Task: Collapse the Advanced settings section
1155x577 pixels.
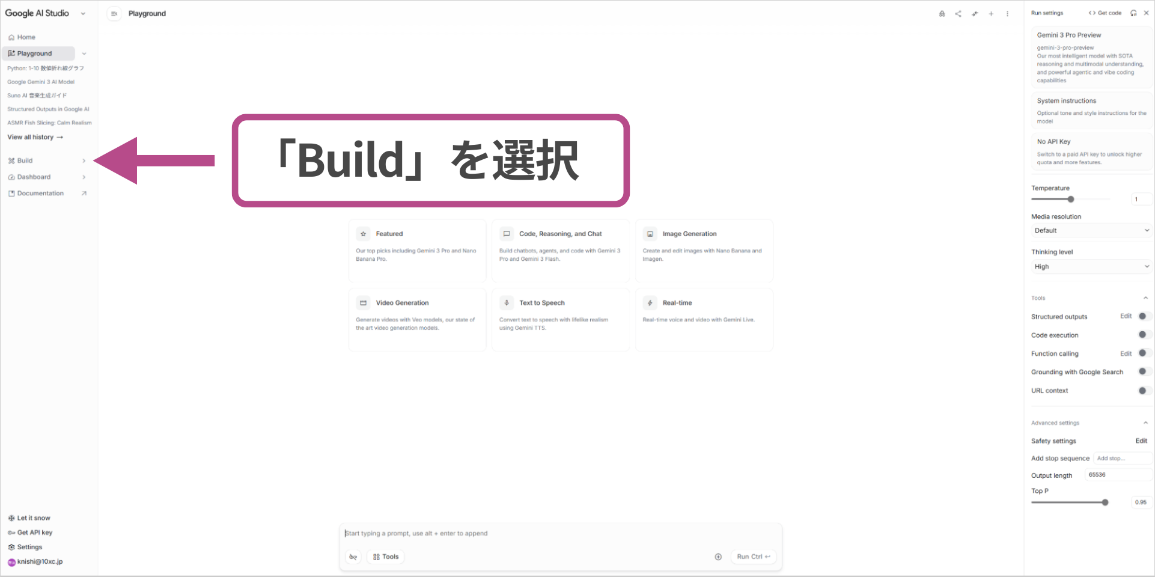Action: [1145, 423]
